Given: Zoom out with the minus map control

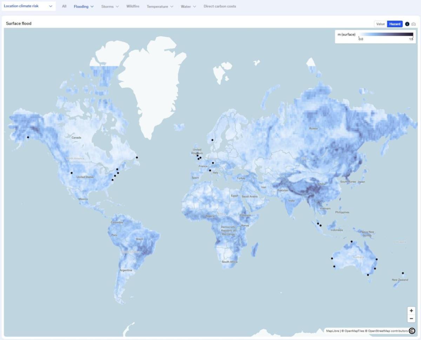Looking at the screenshot, I should [411, 319].
